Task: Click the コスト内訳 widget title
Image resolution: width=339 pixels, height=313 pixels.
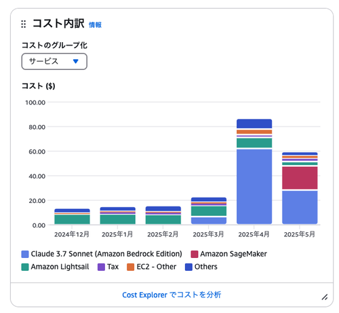Action: (58, 24)
